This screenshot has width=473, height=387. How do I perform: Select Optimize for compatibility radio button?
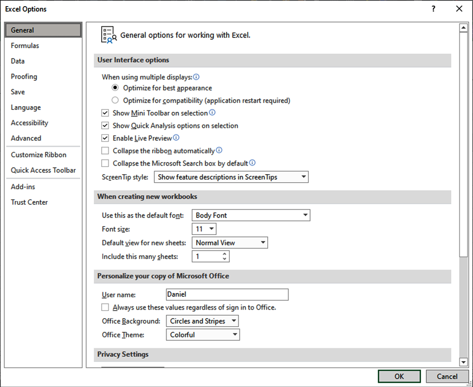[x=115, y=101]
